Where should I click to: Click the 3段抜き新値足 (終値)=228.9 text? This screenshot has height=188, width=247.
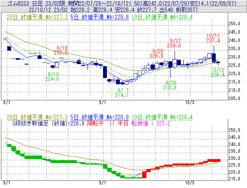pyautogui.click(x=48, y=123)
